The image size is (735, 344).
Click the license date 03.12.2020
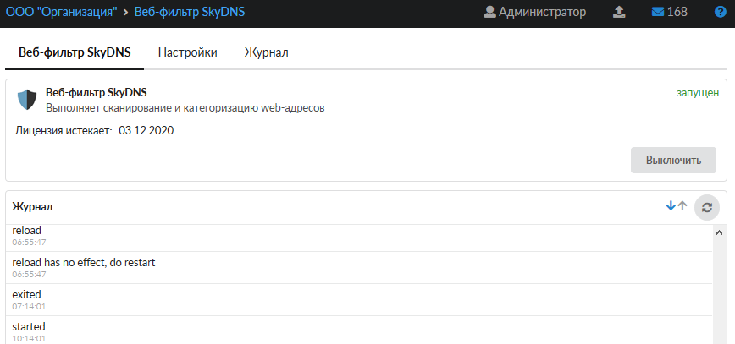coord(146,130)
